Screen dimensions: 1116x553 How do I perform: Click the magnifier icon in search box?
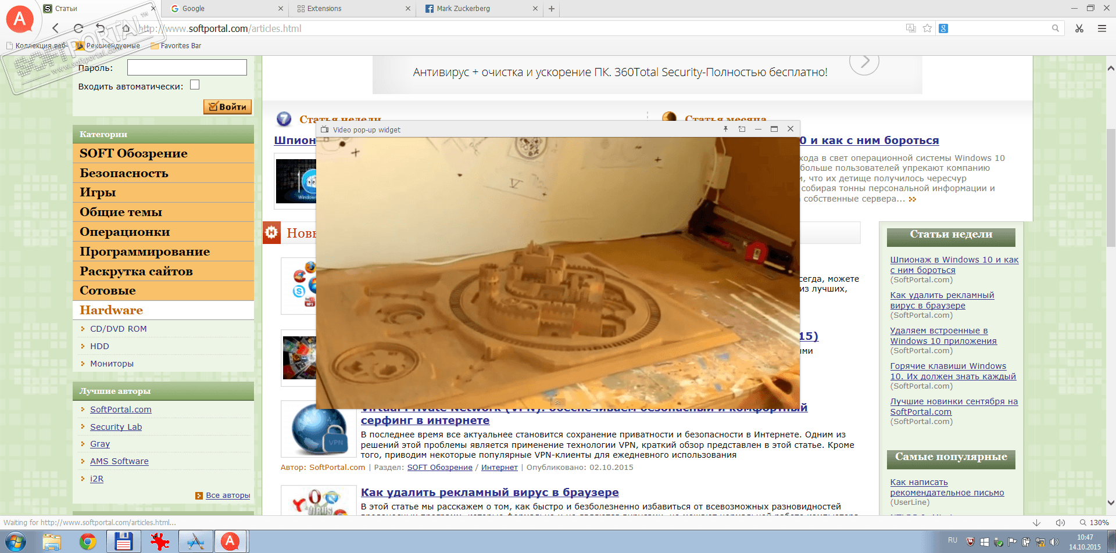tap(1056, 28)
